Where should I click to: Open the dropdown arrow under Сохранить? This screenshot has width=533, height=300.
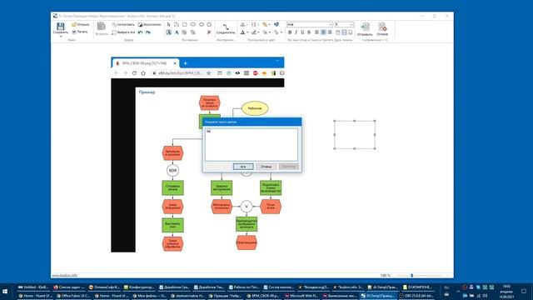[61, 37]
